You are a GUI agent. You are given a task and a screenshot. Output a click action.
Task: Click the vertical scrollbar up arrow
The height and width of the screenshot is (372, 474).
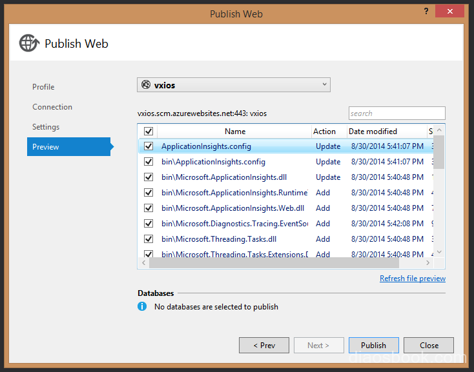coord(439,130)
